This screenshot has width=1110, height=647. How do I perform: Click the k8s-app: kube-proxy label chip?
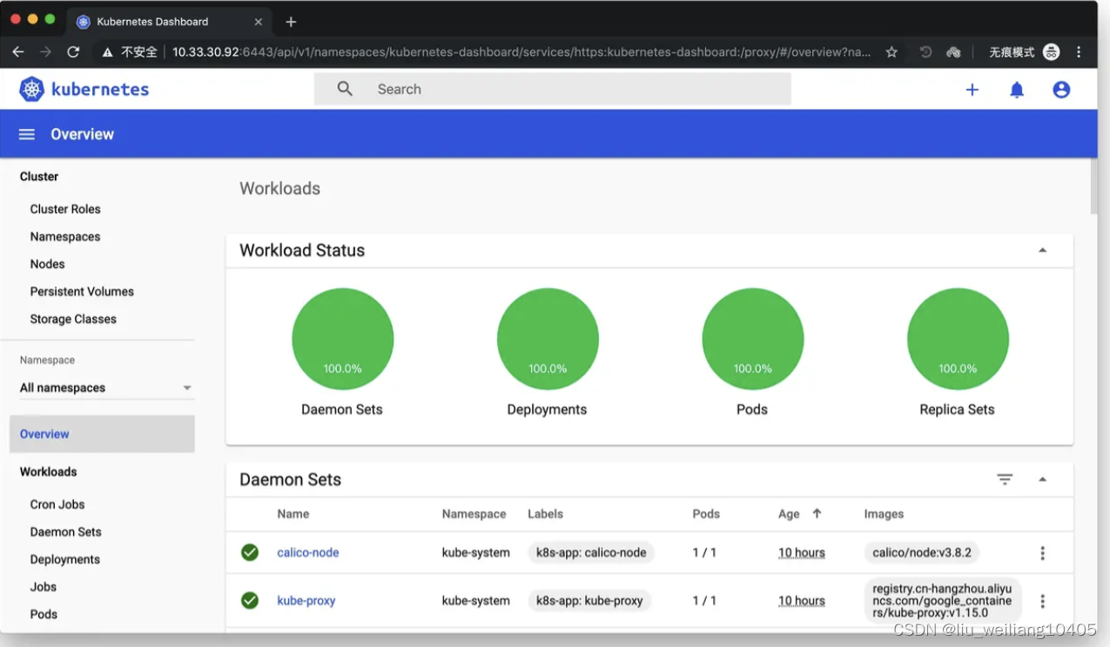click(589, 600)
